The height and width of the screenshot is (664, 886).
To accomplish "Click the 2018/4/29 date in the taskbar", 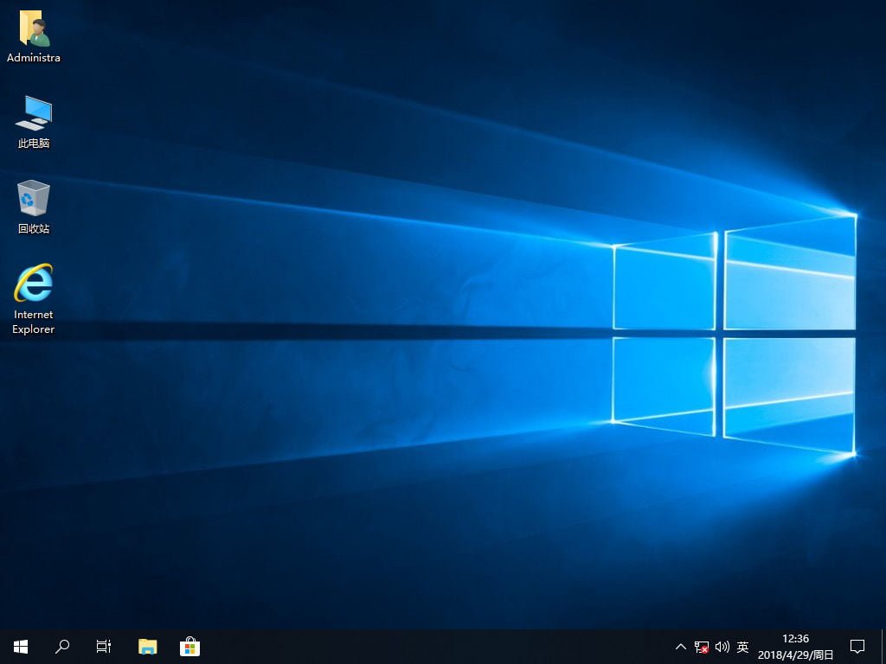I will coord(795,654).
